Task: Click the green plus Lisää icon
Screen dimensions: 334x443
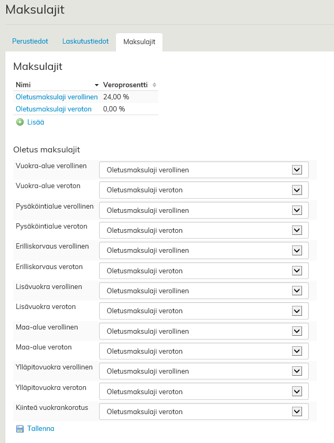Action: [20, 122]
